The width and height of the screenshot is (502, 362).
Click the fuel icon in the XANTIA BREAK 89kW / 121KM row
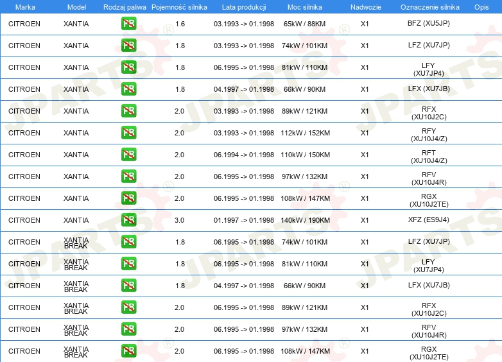click(128, 307)
